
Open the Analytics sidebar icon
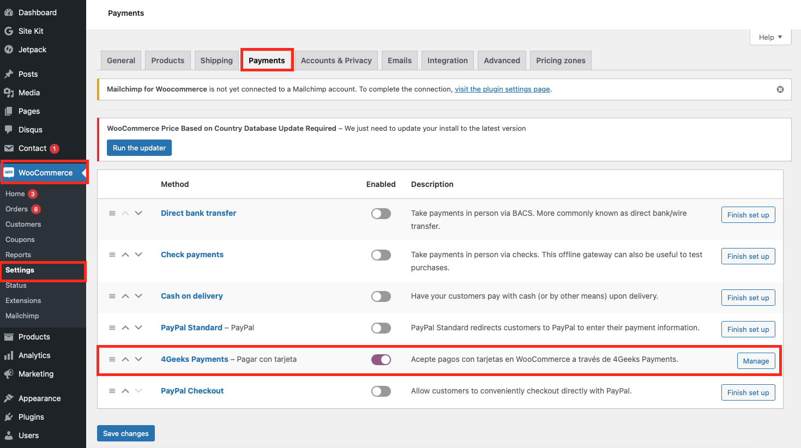(9, 355)
